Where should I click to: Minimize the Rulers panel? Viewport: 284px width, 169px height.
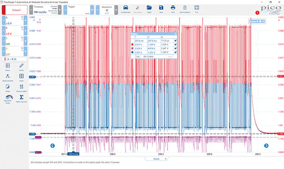coord(173,34)
